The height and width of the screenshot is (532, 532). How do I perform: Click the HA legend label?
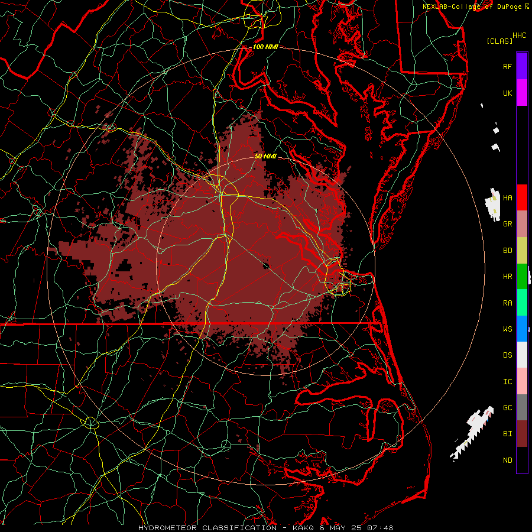click(x=507, y=197)
